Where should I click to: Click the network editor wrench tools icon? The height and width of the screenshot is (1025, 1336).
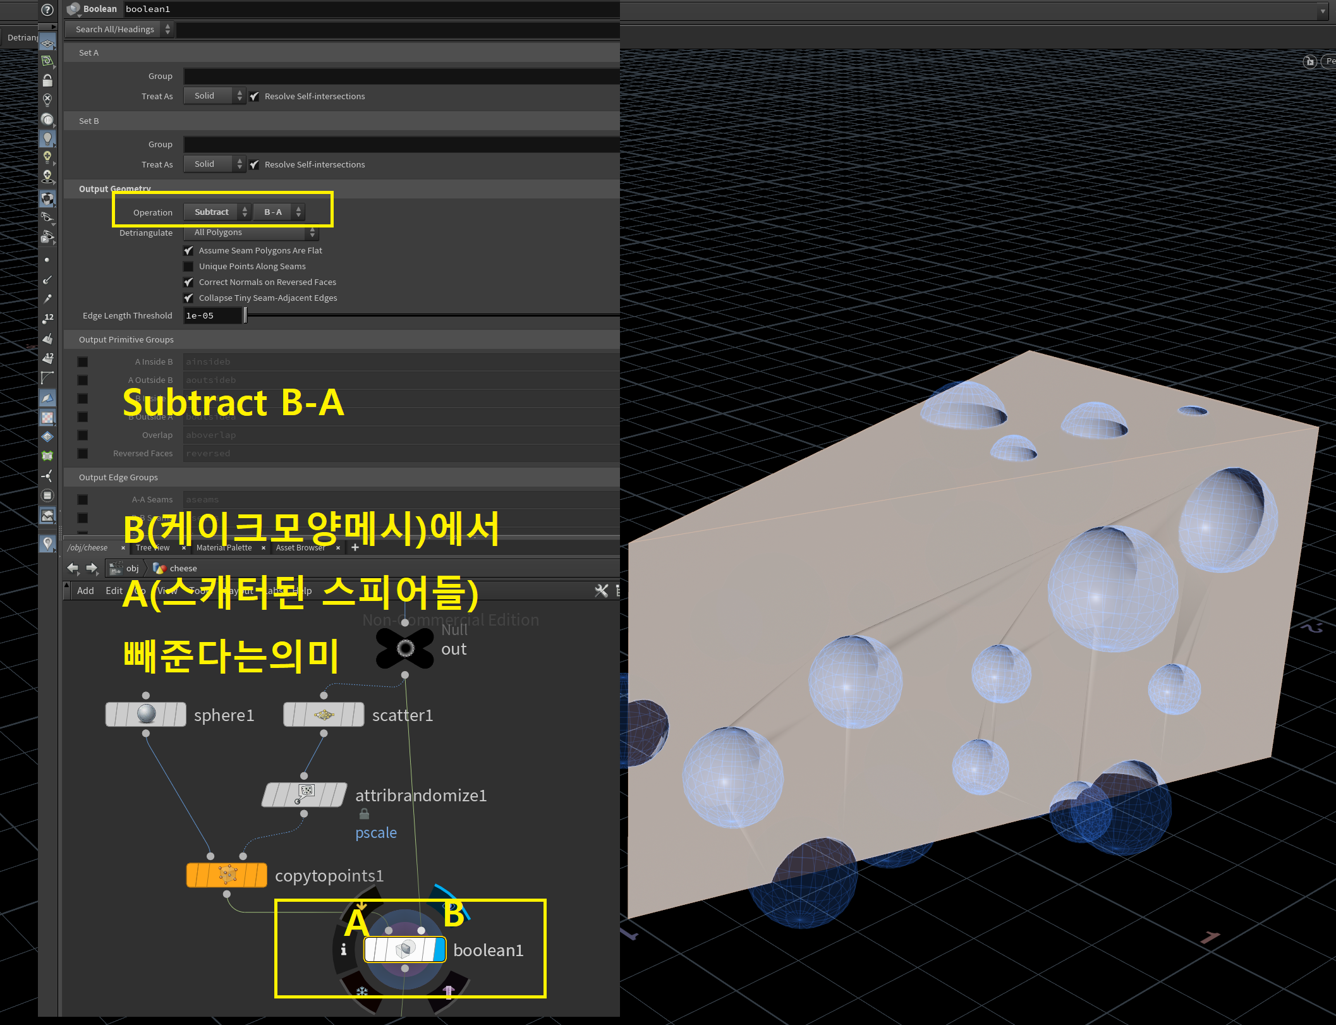tap(601, 591)
